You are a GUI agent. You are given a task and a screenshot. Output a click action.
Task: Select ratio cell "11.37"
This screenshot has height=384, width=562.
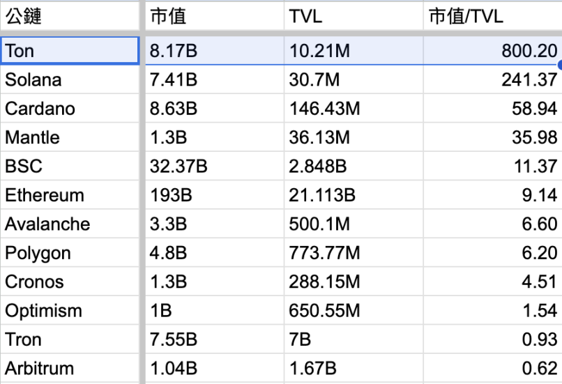pyautogui.click(x=493, y=166)
